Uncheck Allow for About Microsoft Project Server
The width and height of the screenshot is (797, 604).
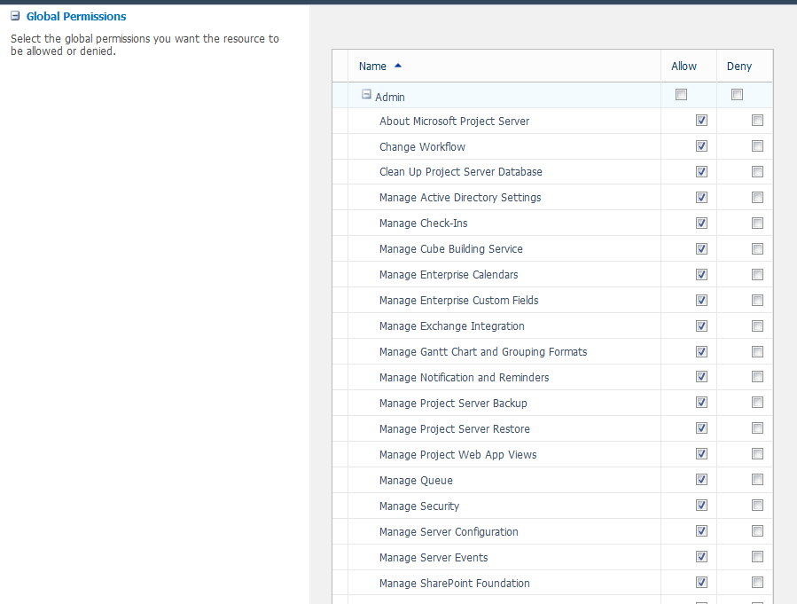701,121
